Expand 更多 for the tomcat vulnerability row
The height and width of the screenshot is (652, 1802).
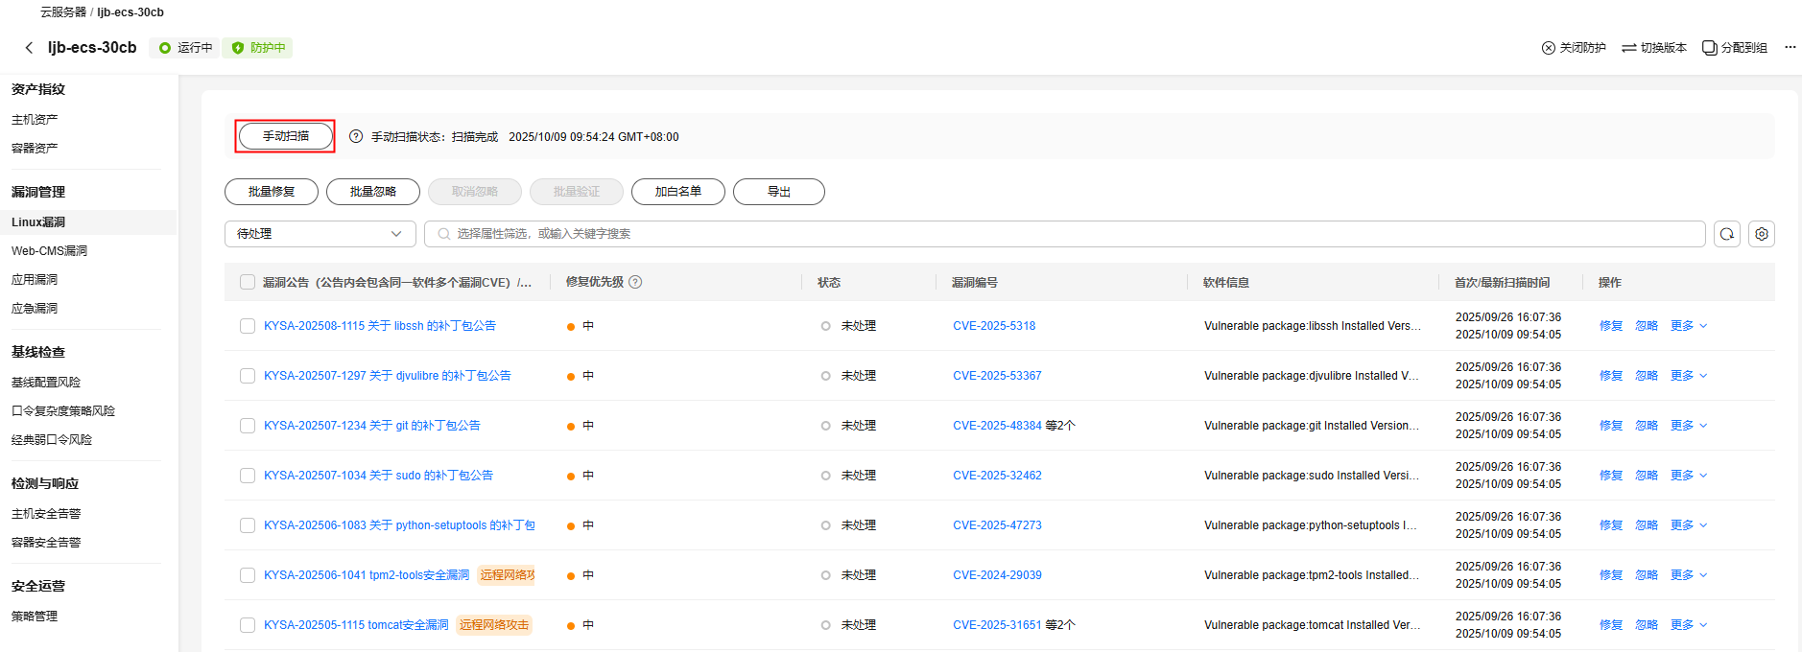click(x=1688, y=625)
